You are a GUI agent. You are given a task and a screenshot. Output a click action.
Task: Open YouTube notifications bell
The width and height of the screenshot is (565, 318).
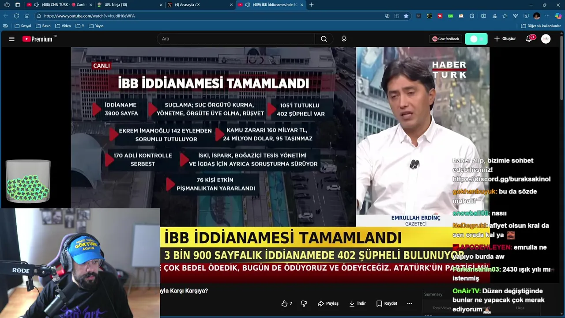click(529, 39)
